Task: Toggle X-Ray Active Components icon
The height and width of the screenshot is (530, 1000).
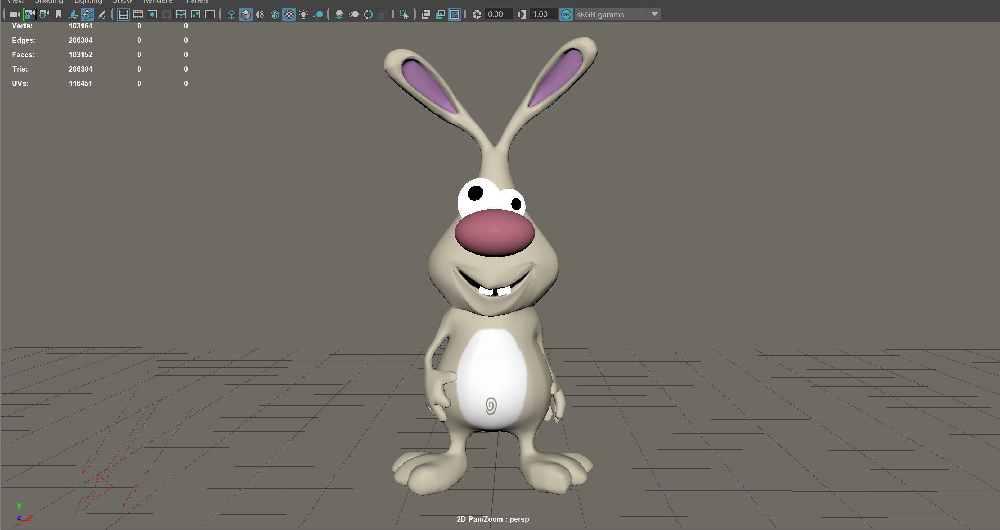Action: [440, 14]
